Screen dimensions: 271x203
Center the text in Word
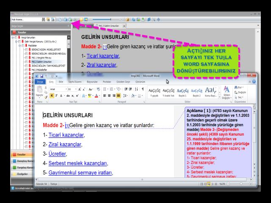coord(109,96)
